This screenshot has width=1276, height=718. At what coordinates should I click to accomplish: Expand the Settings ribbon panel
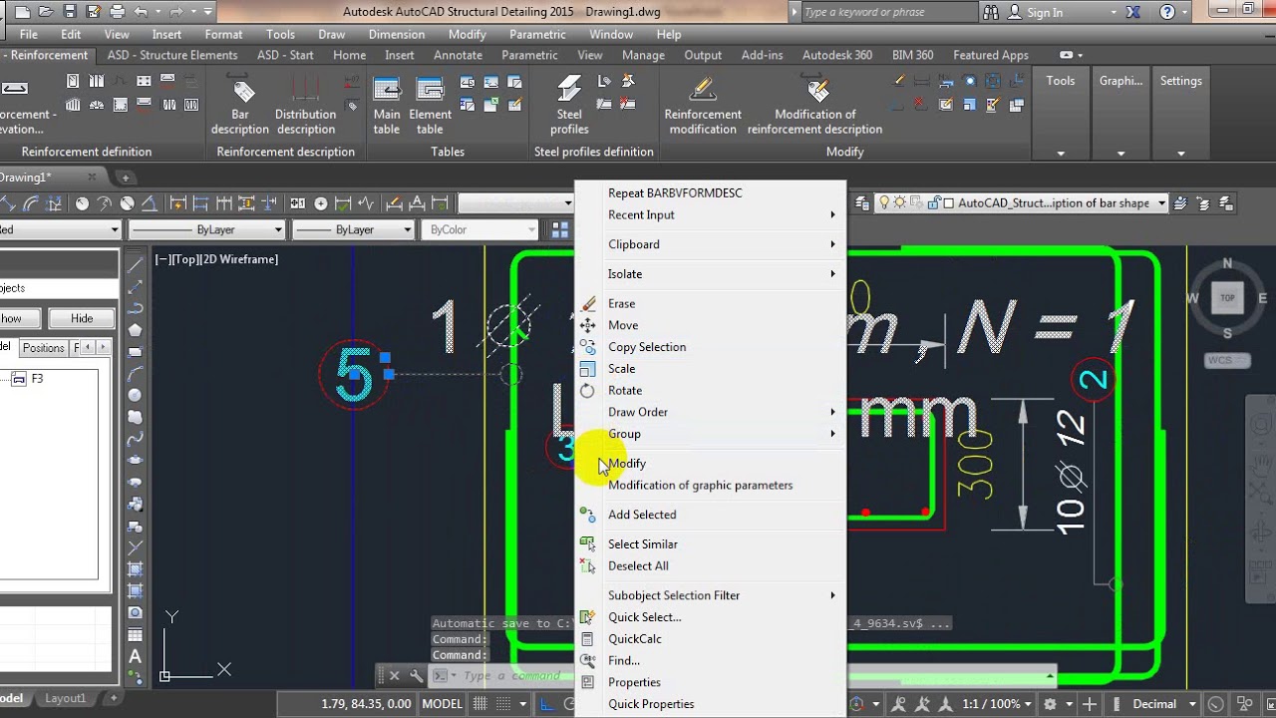[x=1181, y=154]
